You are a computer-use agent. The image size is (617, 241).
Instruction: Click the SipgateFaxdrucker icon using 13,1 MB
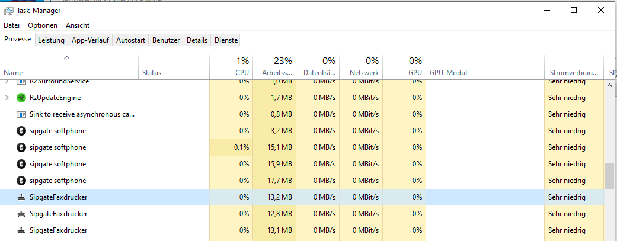click(21, 230)
